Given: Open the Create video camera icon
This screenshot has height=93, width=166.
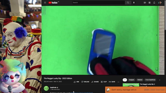Looking at the screenshot, I should click(x=145, y=3).
